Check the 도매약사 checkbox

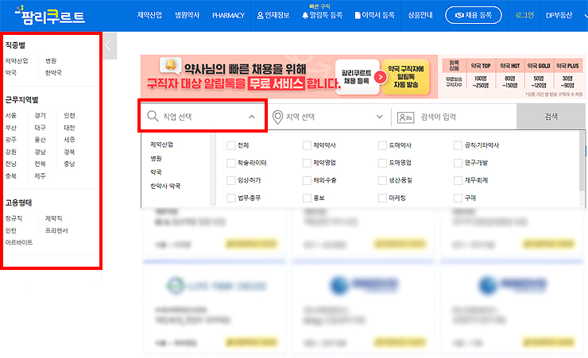(382, 145)
